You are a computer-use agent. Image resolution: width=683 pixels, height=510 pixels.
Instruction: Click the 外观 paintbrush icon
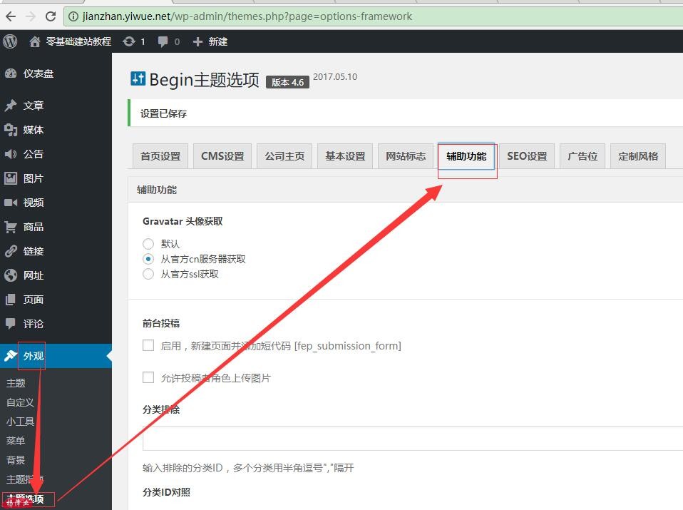pyautogui.click(x=11, y=356)
